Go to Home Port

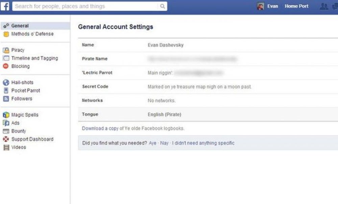(296, 6)
